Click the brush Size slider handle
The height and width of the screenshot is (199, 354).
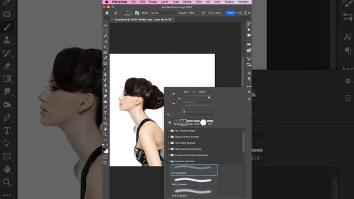(x=209, y=97)
